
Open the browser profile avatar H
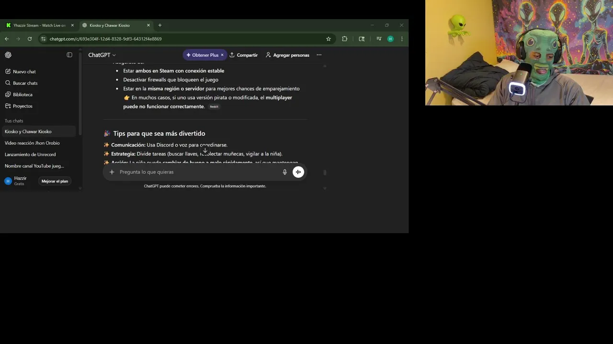[390, 39]
